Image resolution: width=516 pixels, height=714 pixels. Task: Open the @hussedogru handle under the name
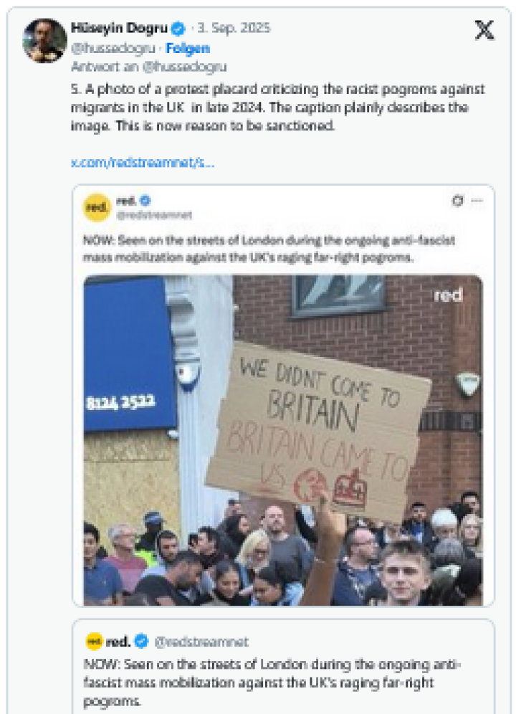[x=113, y=48]
